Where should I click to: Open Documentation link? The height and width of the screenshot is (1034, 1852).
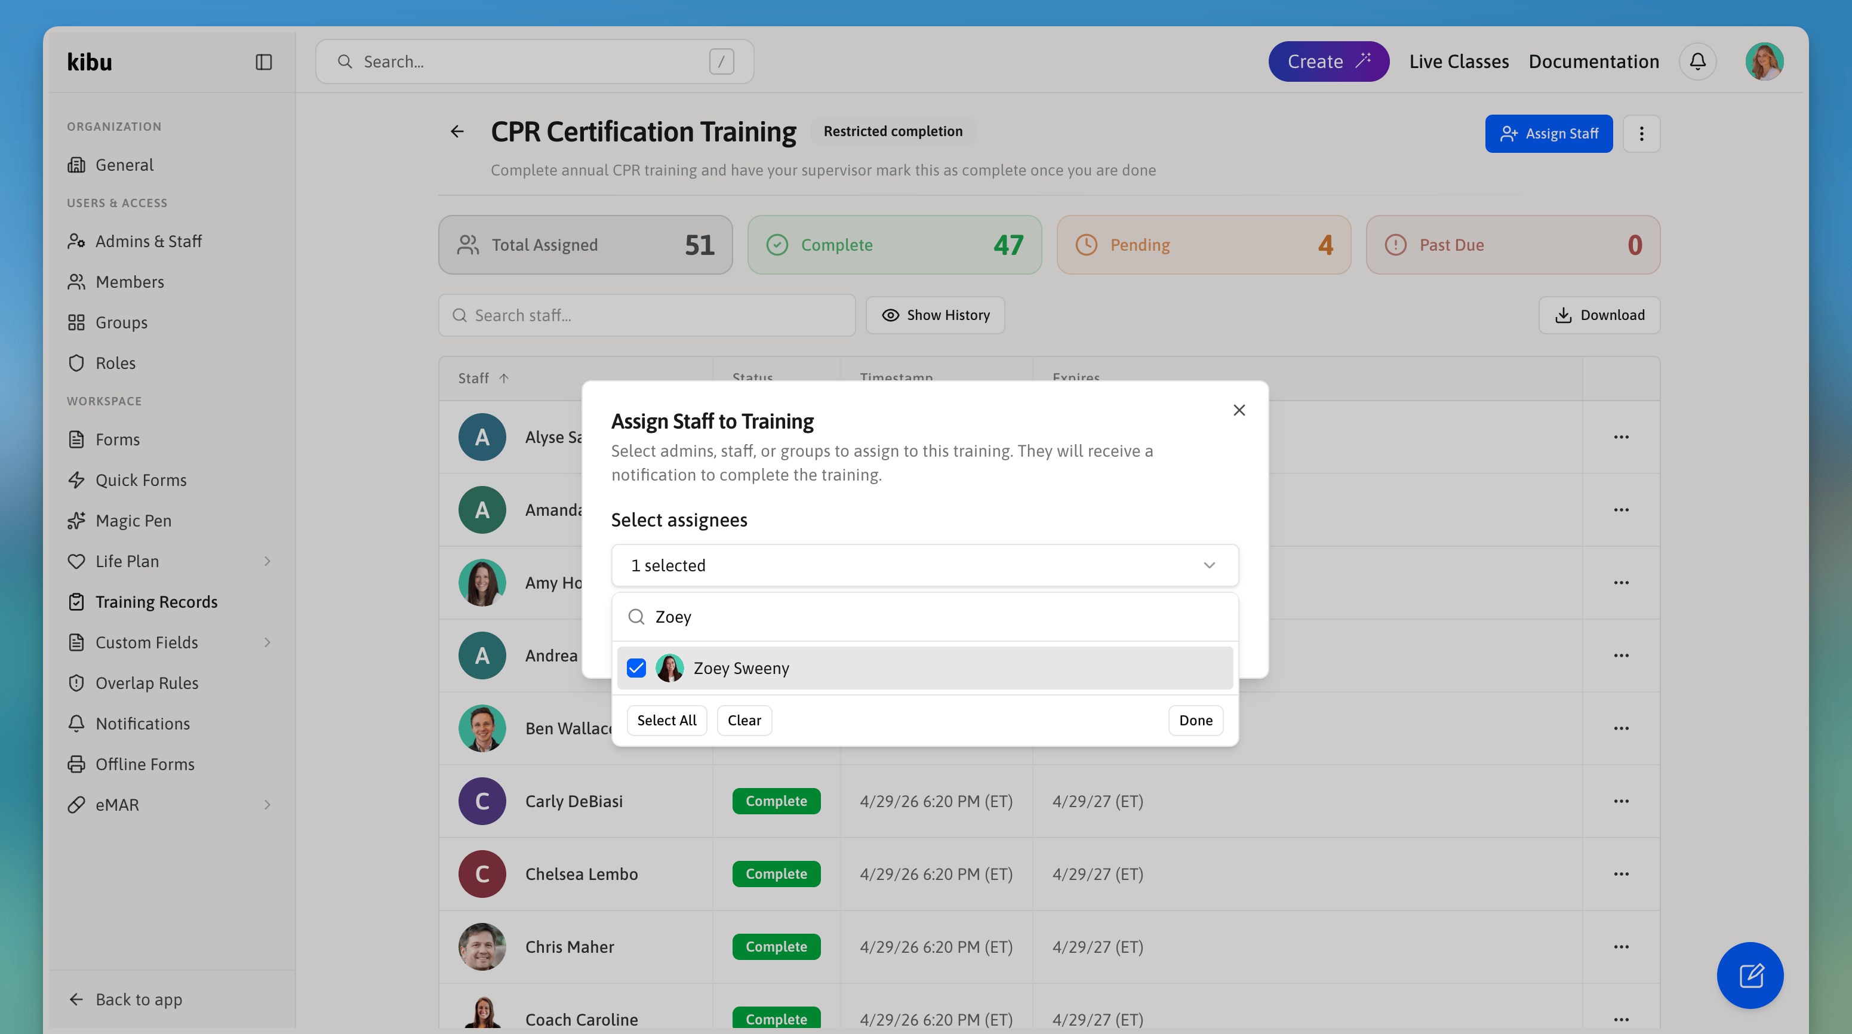click(1594, 62)
